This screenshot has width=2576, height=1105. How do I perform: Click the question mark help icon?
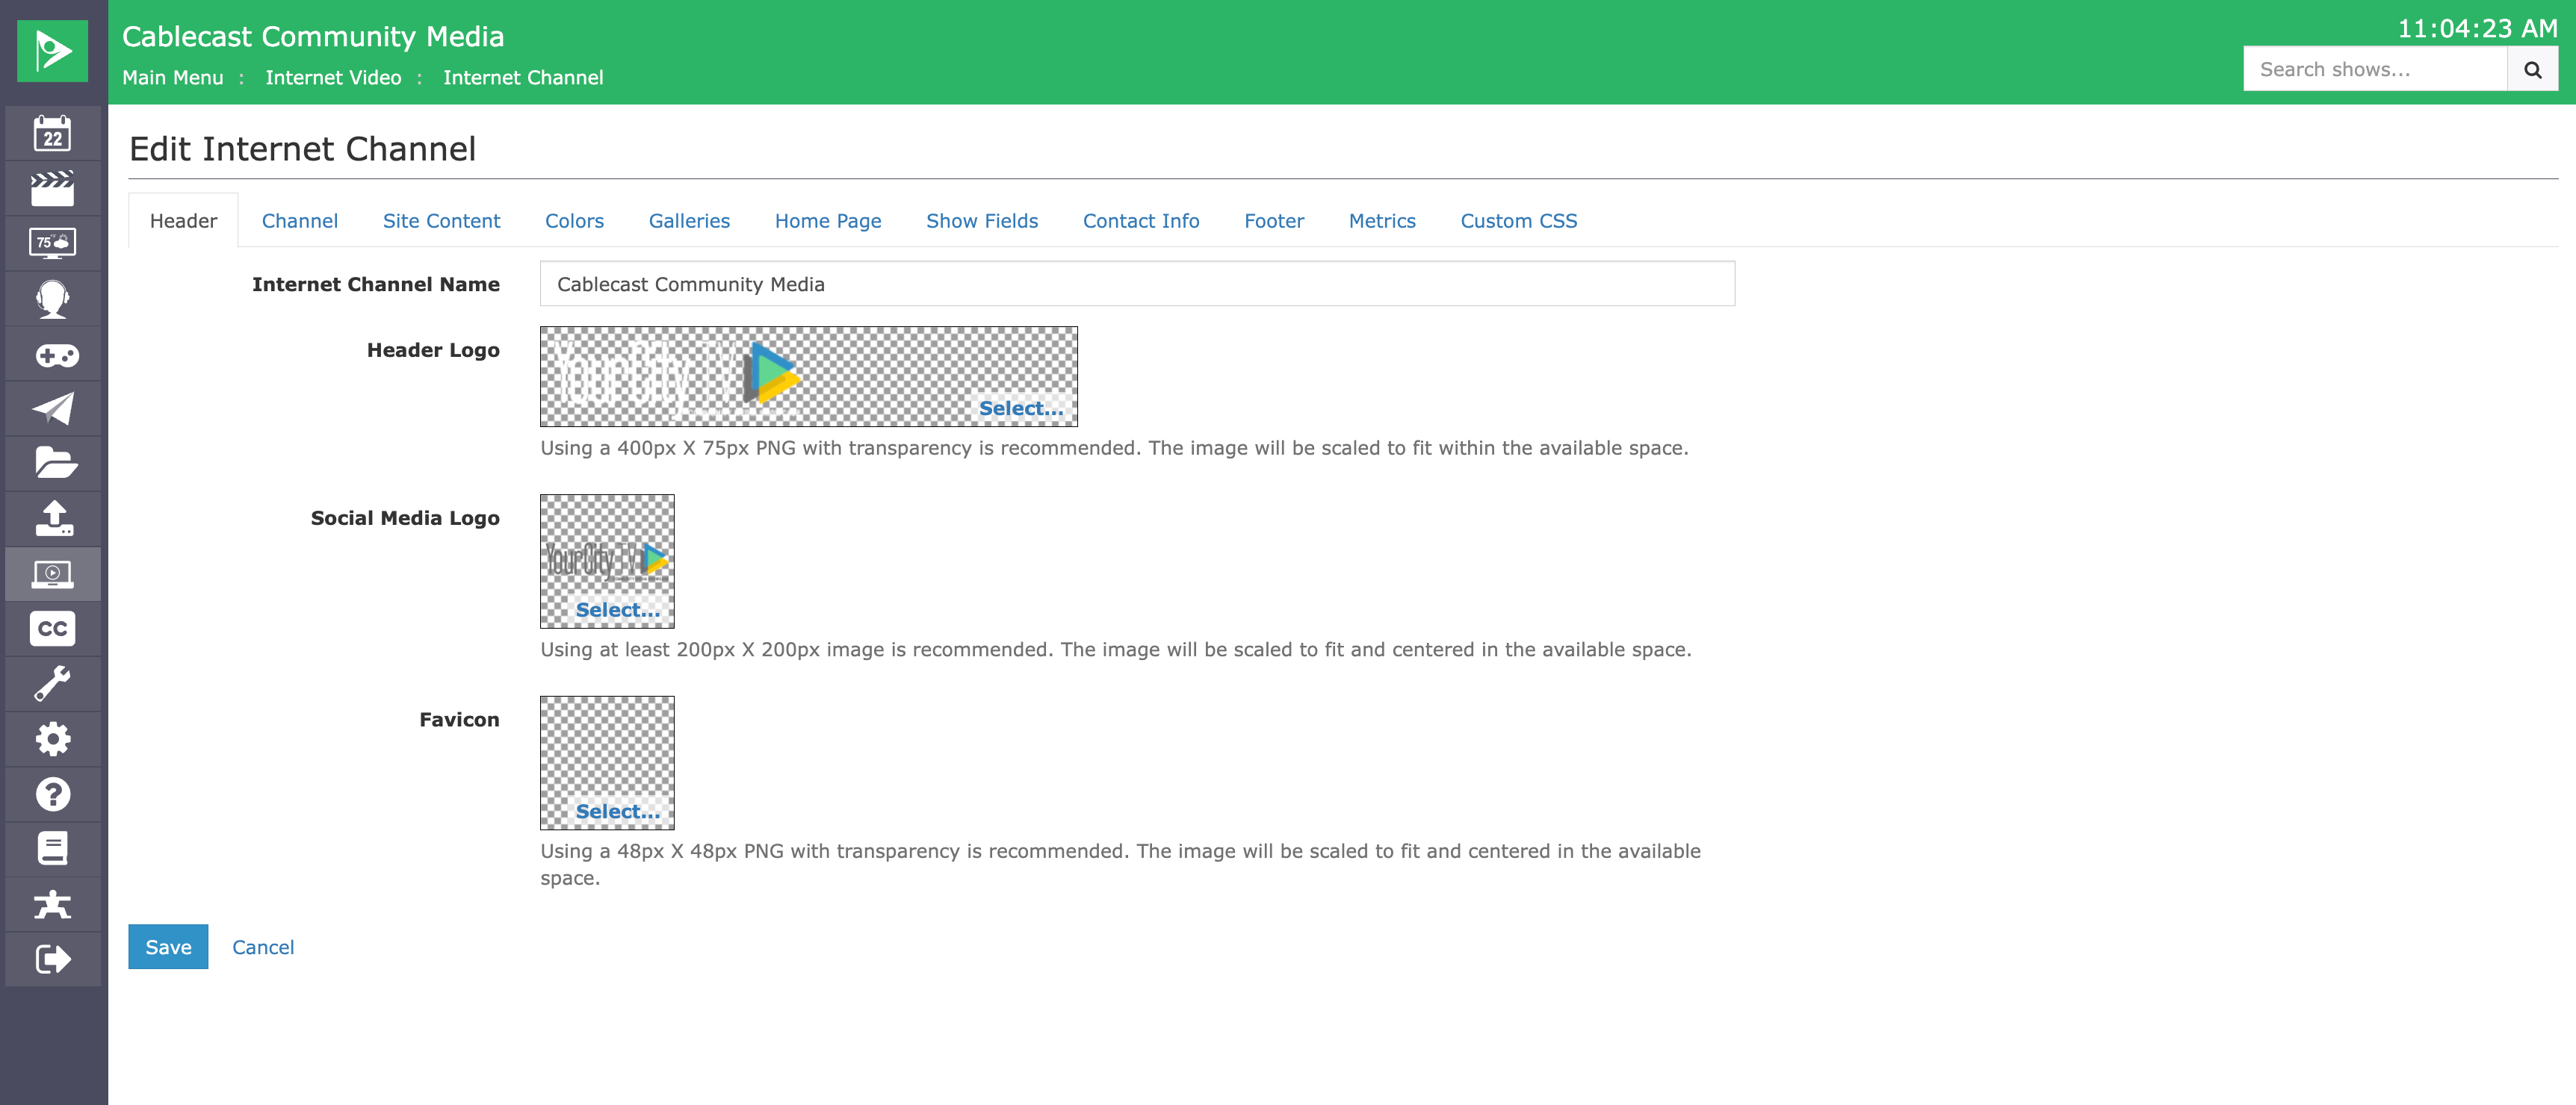52,794
